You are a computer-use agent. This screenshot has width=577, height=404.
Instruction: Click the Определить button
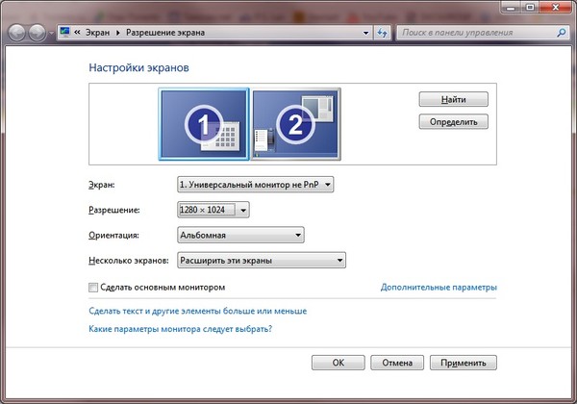point(453,122)
